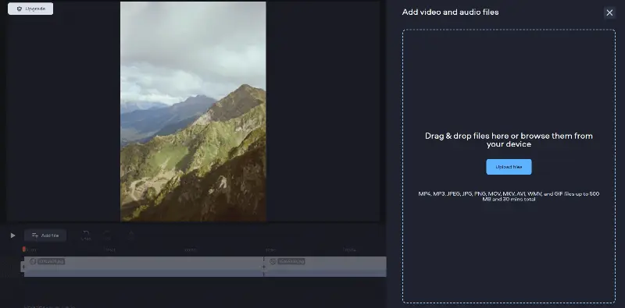Image resolution: width=625 pixels, height=308 pixels.
Task: Click the plus icon between the two clips
Action: pos(263,267)
